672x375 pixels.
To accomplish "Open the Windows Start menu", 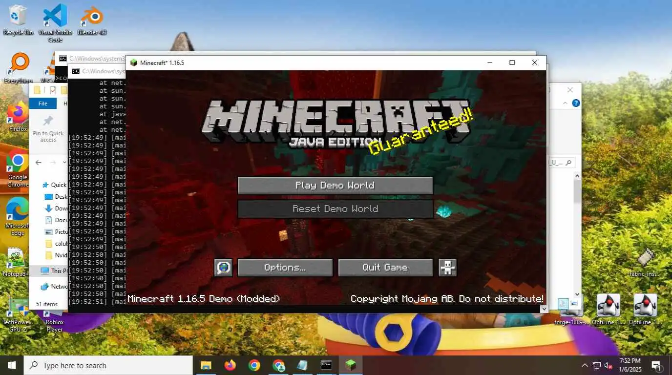I will [x=12, y=365].
